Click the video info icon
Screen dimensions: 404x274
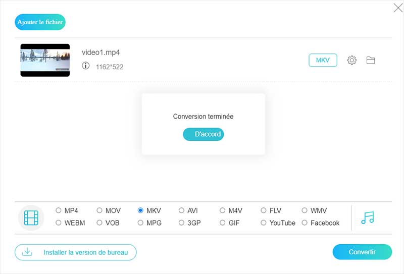tap(86, 66)
